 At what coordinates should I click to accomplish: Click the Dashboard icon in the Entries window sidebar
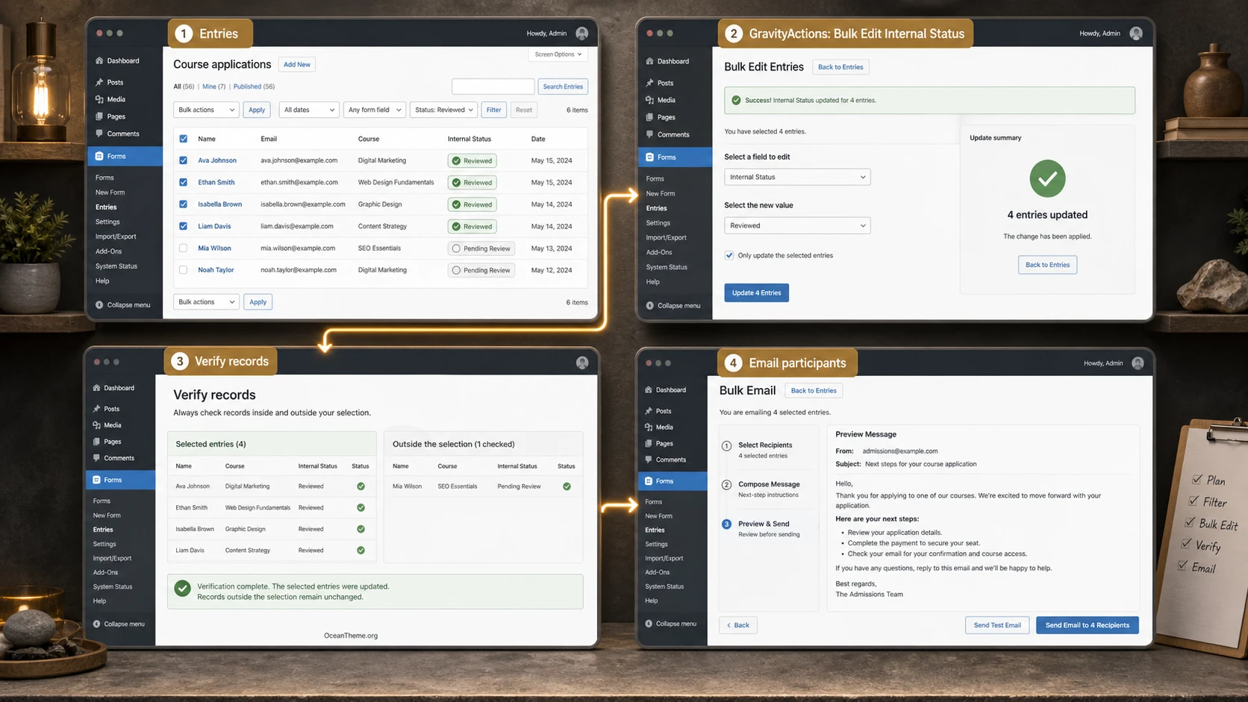99,60
